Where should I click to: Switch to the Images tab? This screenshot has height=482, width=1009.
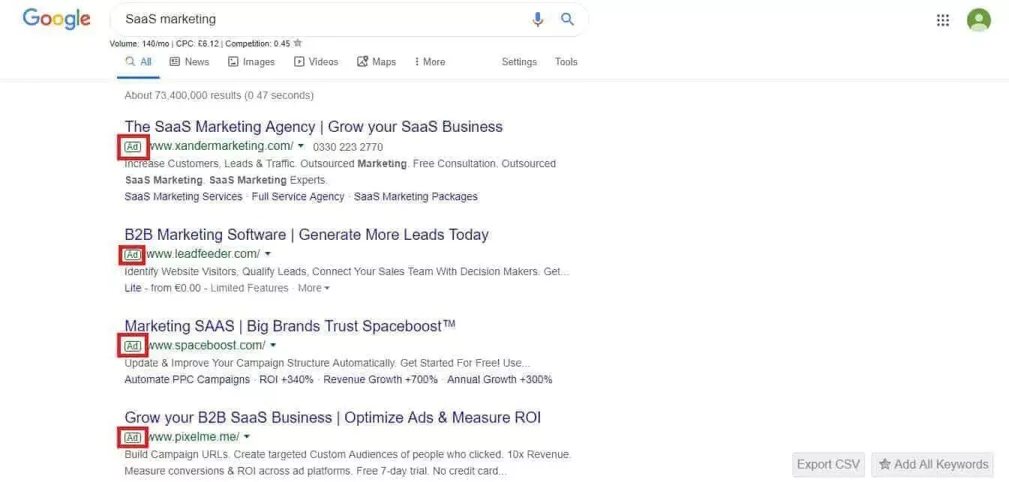[251, 61]
